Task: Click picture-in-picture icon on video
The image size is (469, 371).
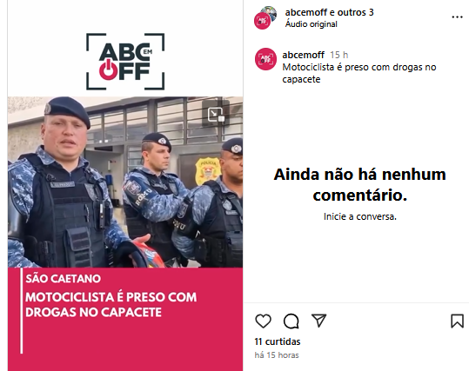Action: pyautogui.click(x=216, y=114)
